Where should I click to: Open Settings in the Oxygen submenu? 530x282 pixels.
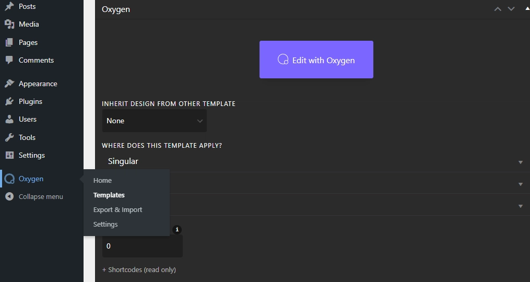105,224
